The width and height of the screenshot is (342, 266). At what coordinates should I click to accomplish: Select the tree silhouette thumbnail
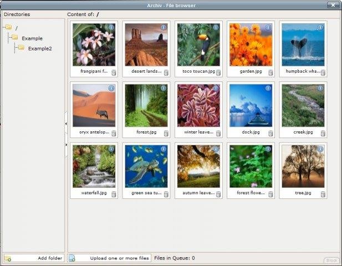click(x=303, y=166)
